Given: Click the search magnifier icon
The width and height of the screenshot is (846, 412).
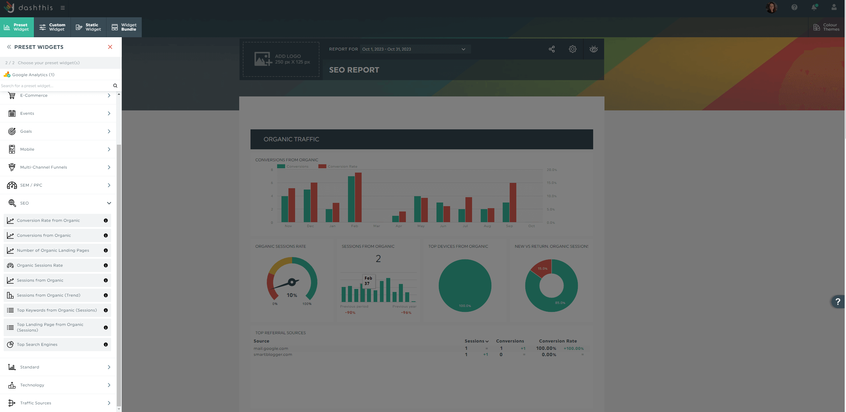Looking at the screenshot, I should point(115,86).
